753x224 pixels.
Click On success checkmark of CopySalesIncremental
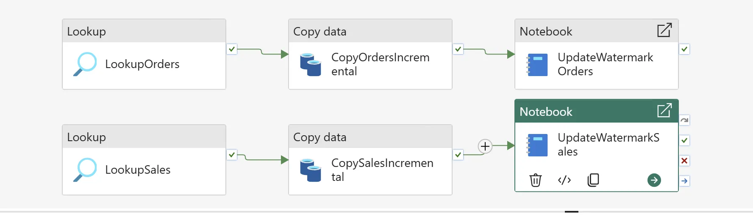458,155
